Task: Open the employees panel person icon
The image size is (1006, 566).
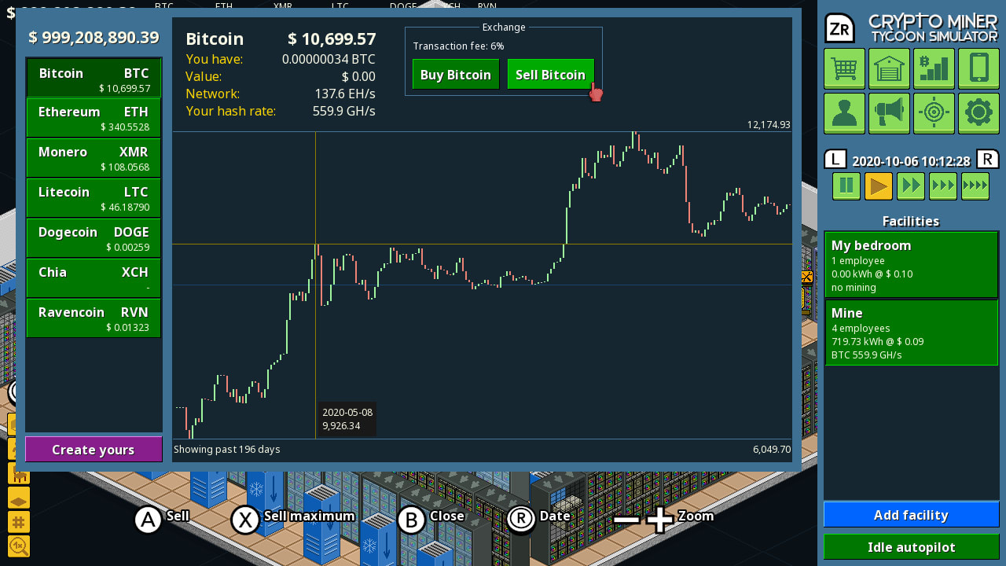Action: pyautogui.click(x=844, y=113)
